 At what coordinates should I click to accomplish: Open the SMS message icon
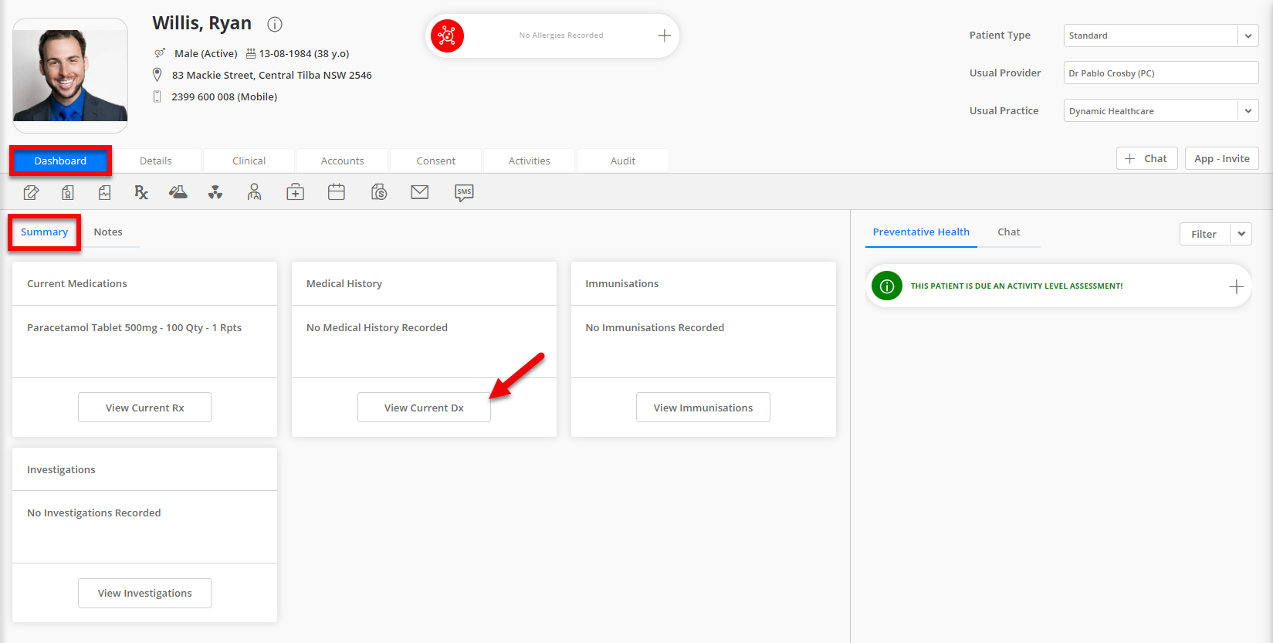(464, 193)
